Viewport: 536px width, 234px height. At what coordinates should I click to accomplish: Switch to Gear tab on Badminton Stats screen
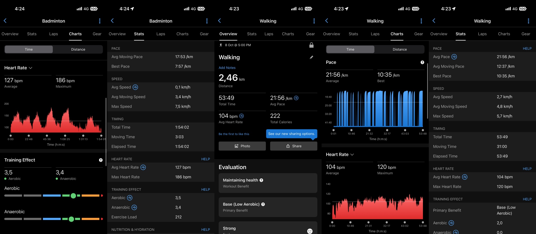point(204,34)
